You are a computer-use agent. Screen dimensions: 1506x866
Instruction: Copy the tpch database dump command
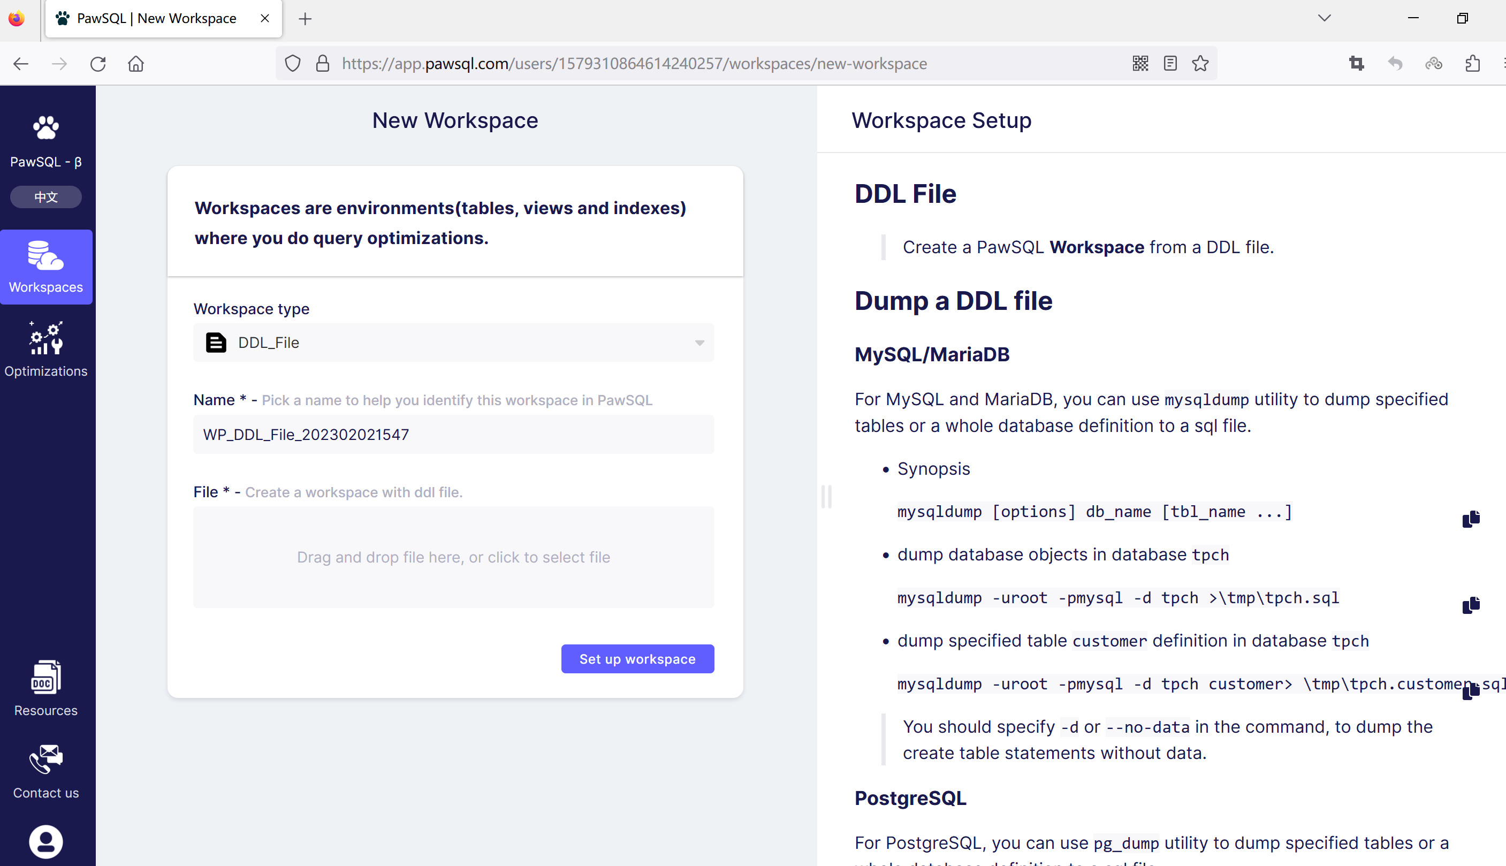[1470, 605]
